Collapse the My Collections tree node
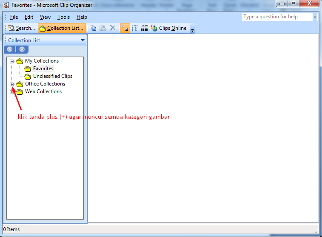The image size is (322, 237). [12, 61]
